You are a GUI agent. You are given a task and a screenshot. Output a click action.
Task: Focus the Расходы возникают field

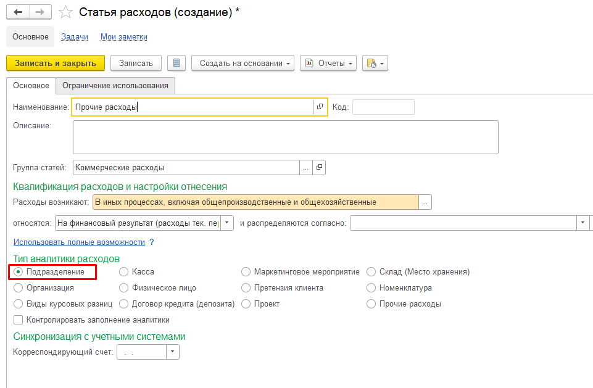pos(255,202)
